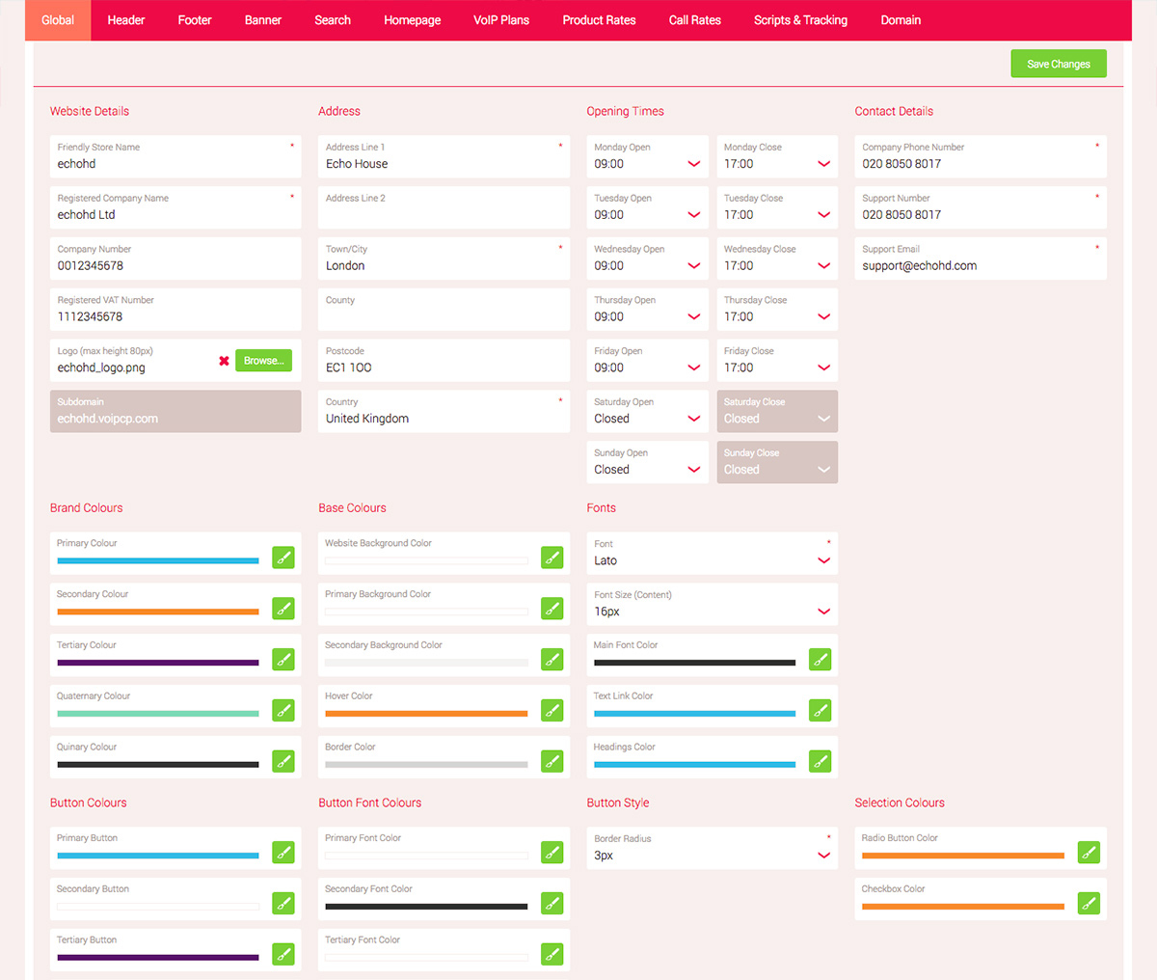Open color picker for Headings Color

pos(821,761)
